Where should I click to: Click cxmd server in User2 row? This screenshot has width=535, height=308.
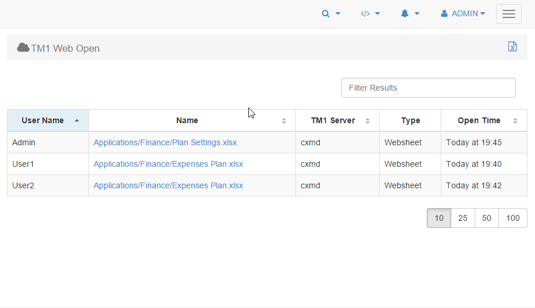coord(337,185)
